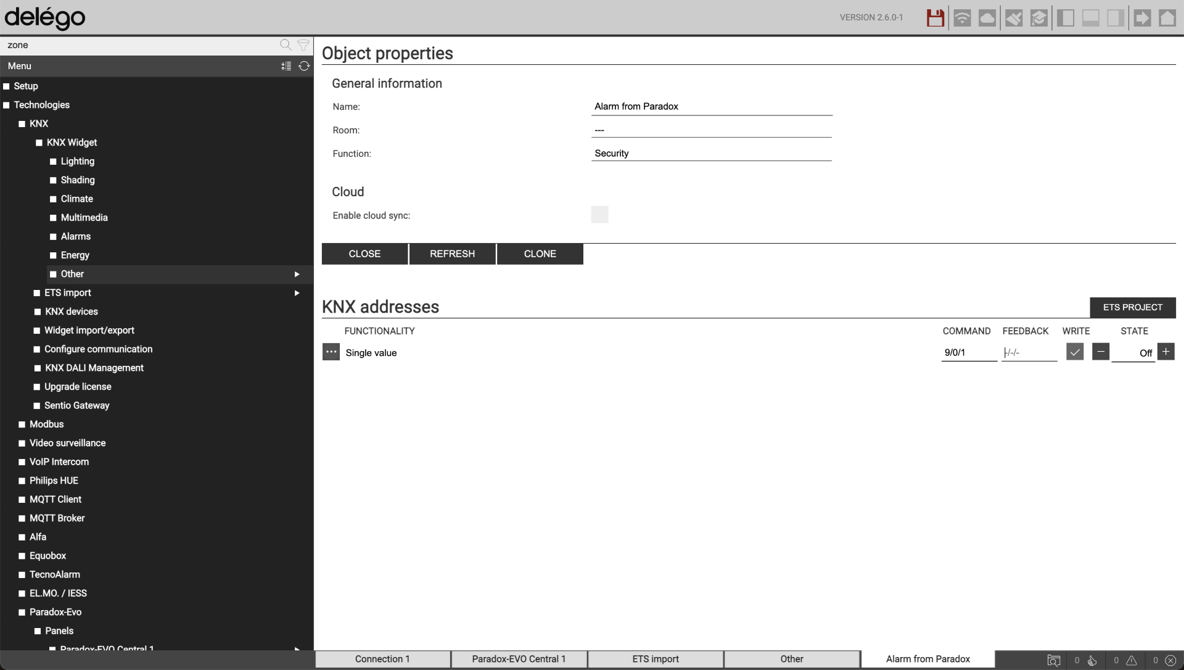Toggle the left panel layout icon
Viewport: 1184px width, 670px height.
point(1065,18)
